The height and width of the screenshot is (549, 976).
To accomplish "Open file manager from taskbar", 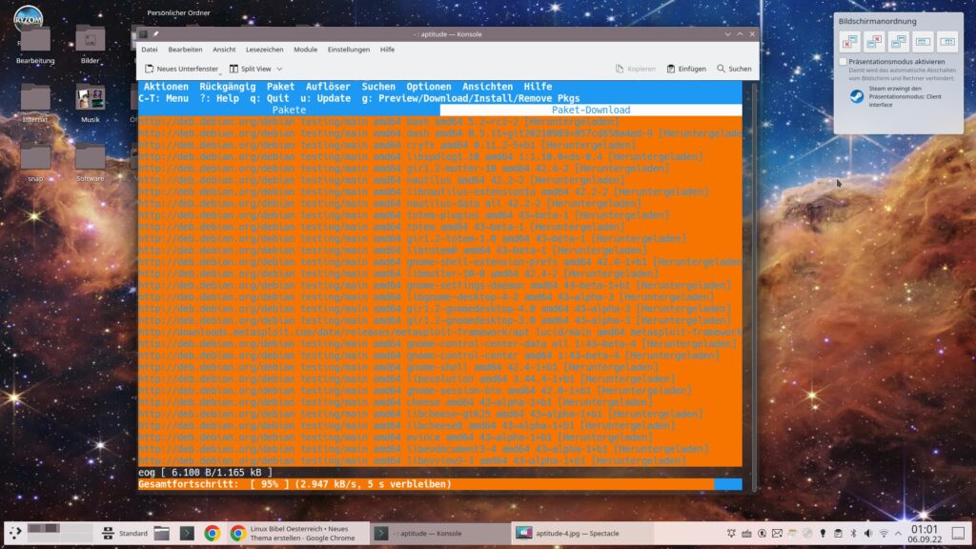I will click(162, 534).
